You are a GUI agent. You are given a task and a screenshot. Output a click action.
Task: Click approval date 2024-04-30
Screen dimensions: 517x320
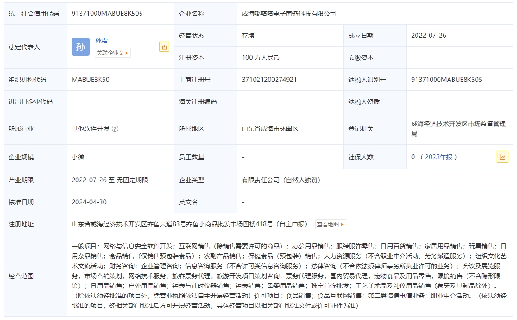(89, 203)
